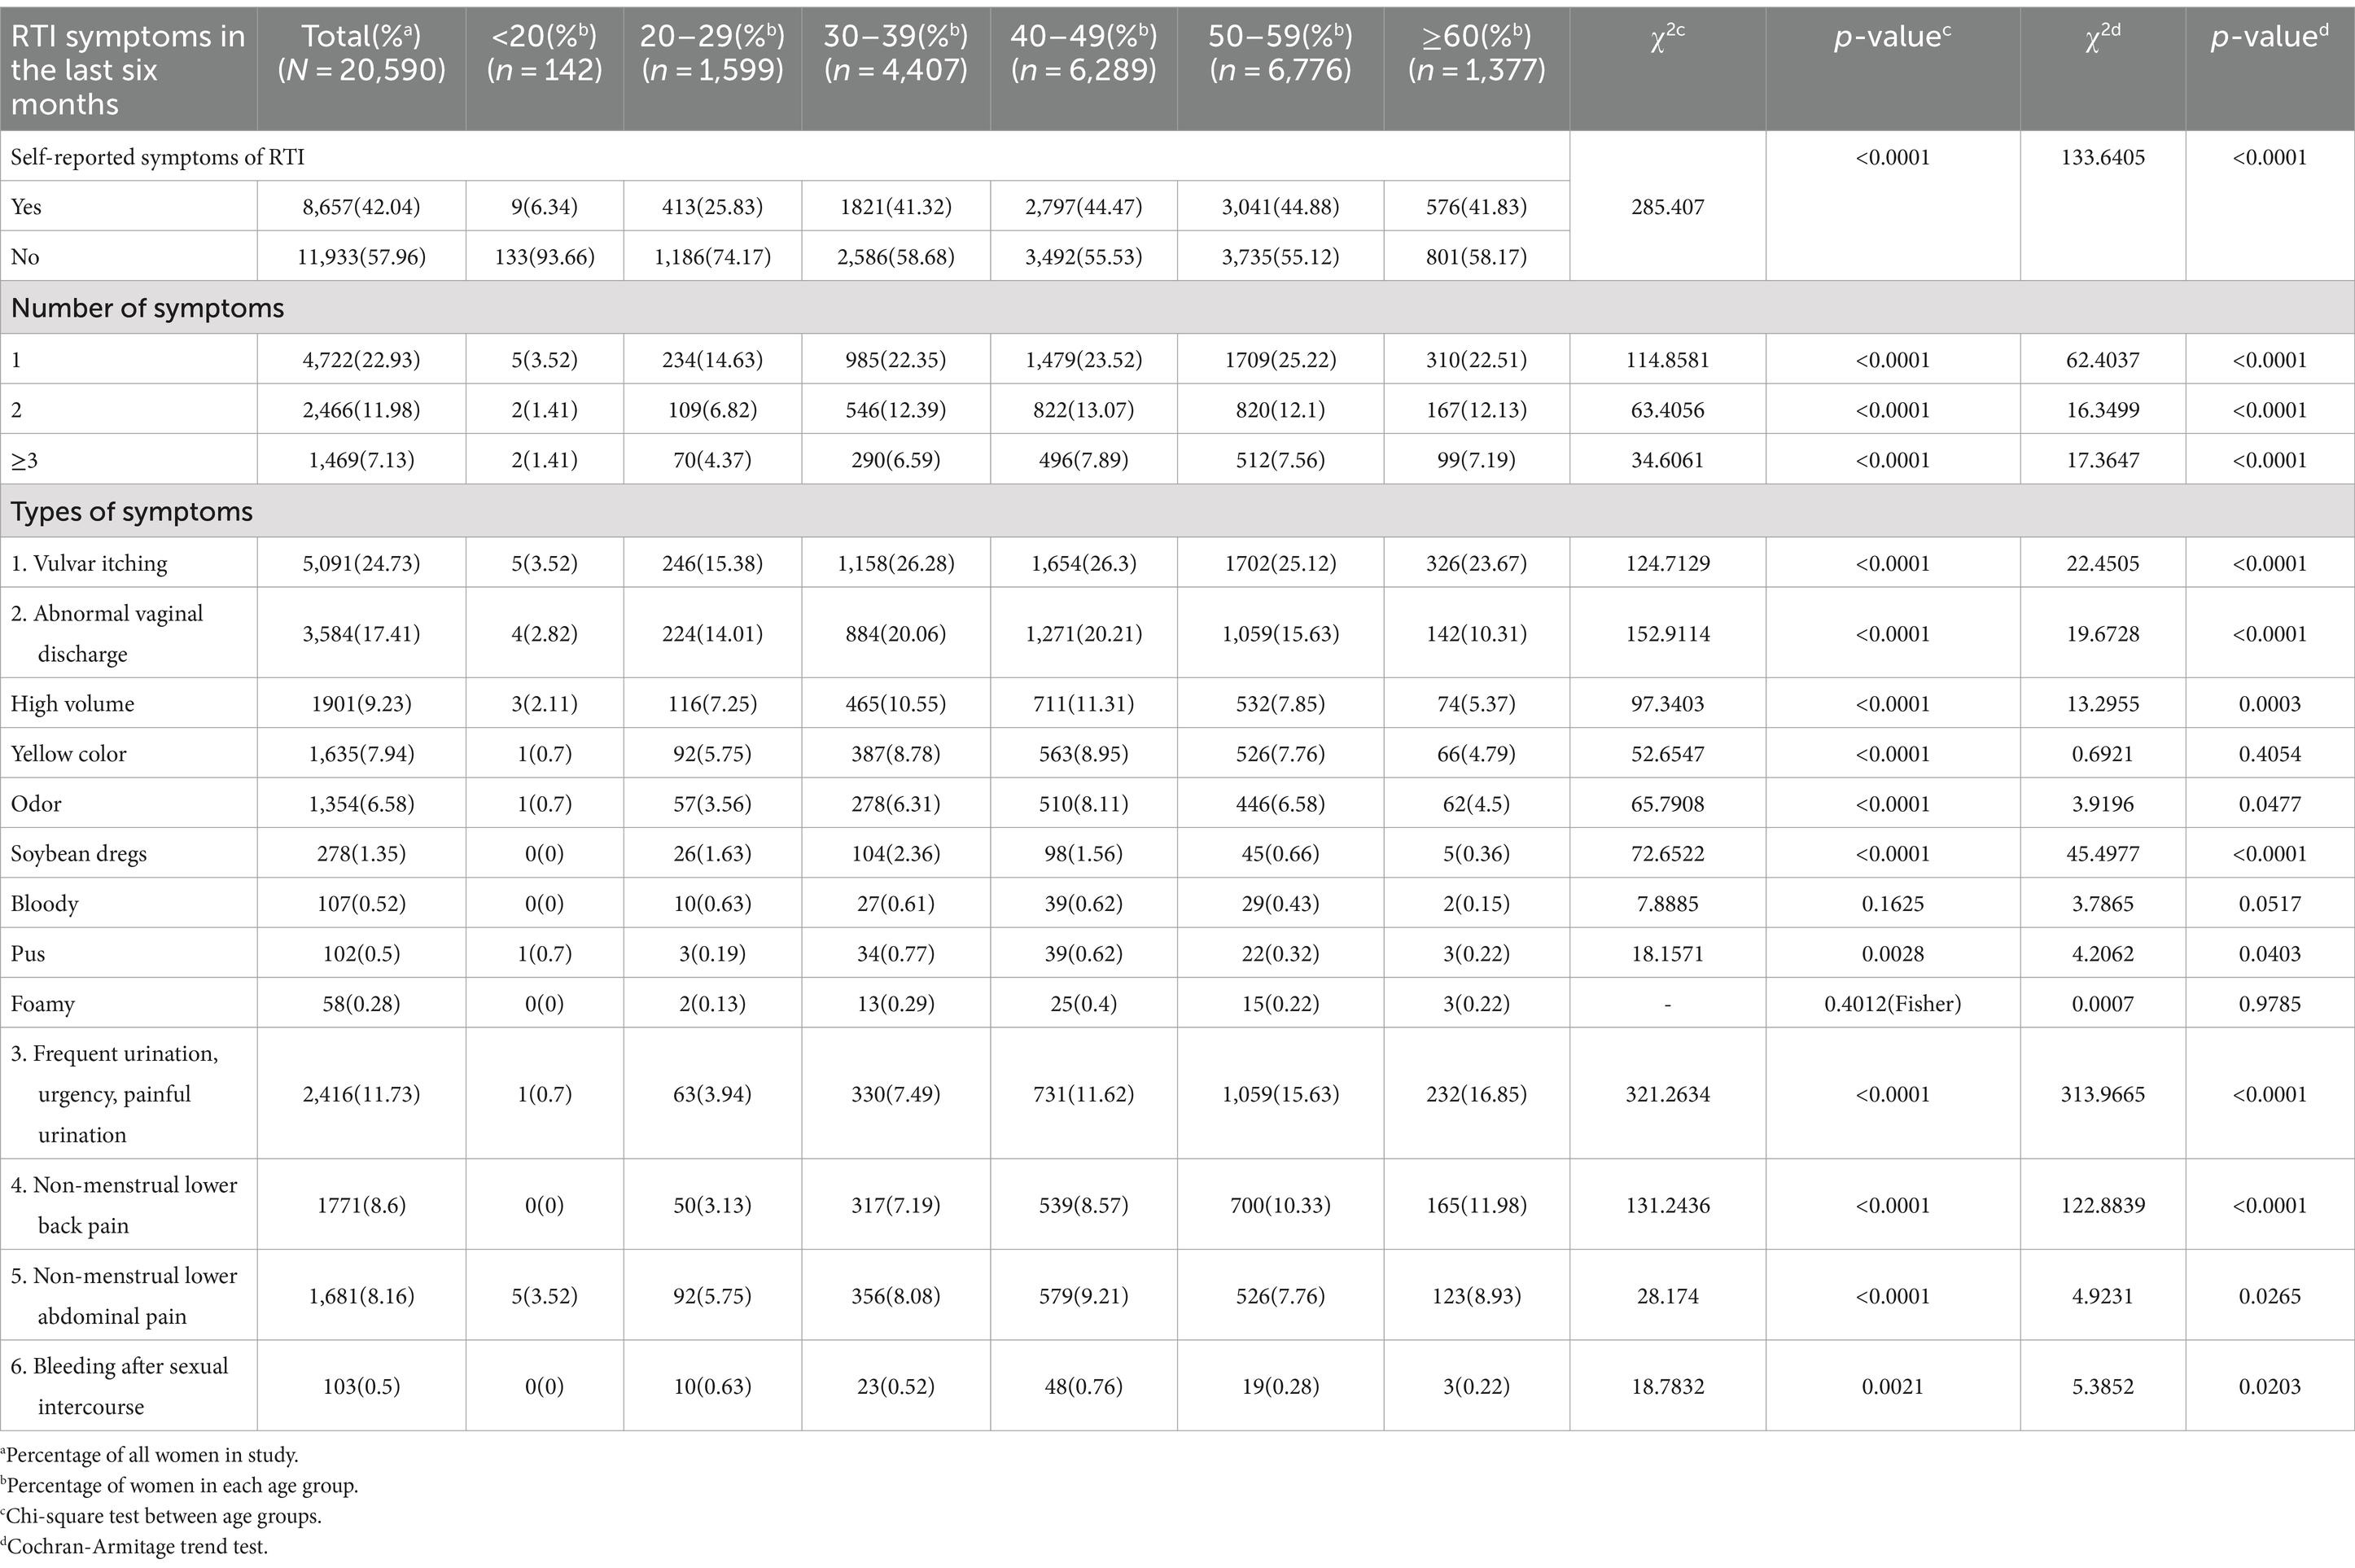The height and width of the screenshot is (1568, 2355).
Task: Select the cell '5,091(24.73)'
Action: 362,563
